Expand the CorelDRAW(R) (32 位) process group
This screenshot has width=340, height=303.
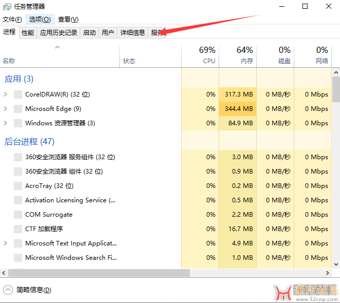6,94
